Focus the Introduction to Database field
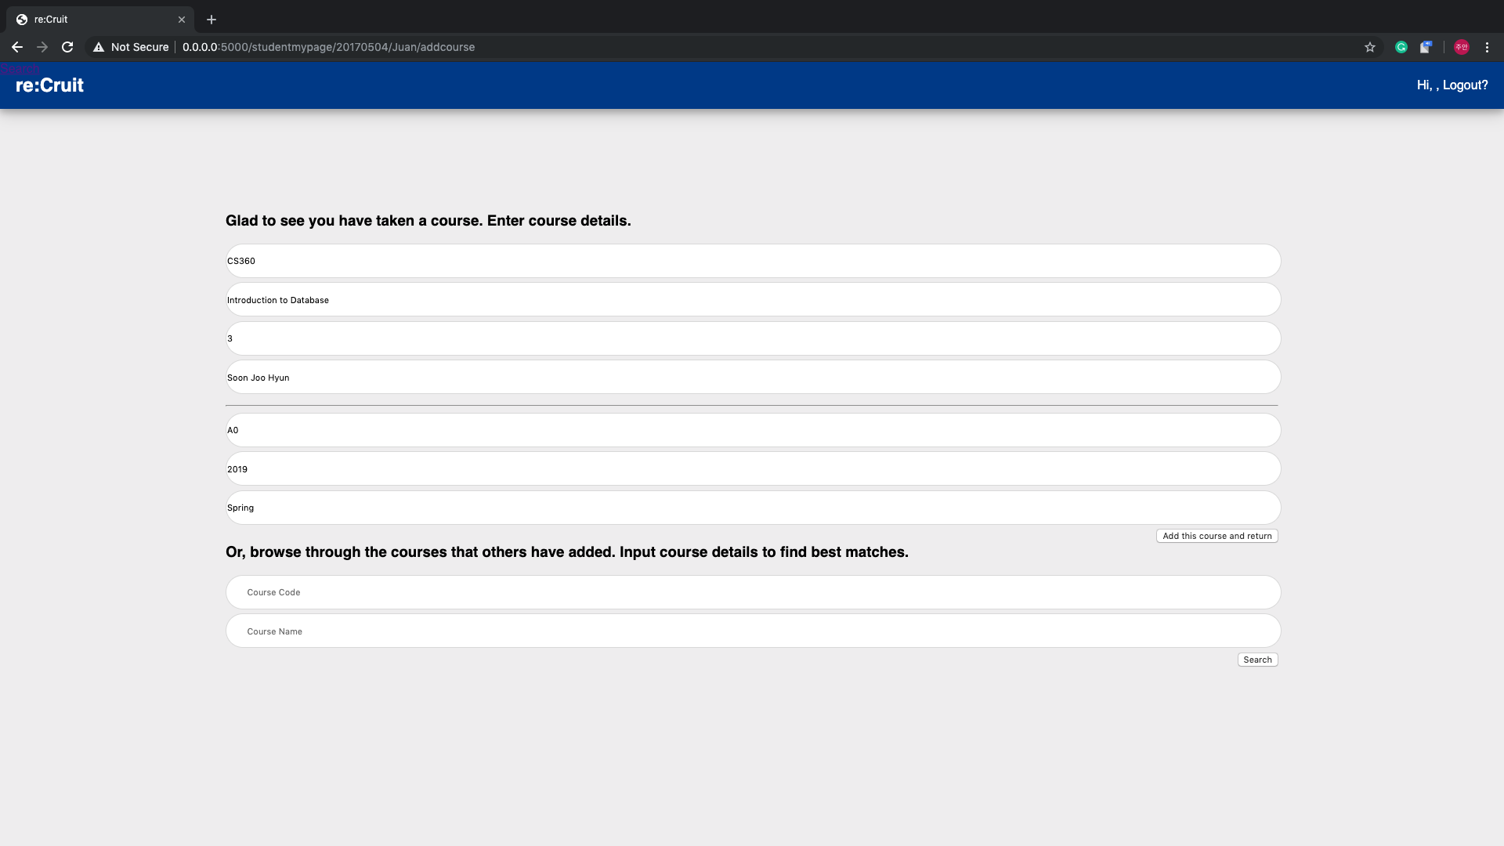Viewport: 1504px width, 846px height. click(x=752, y=300)
